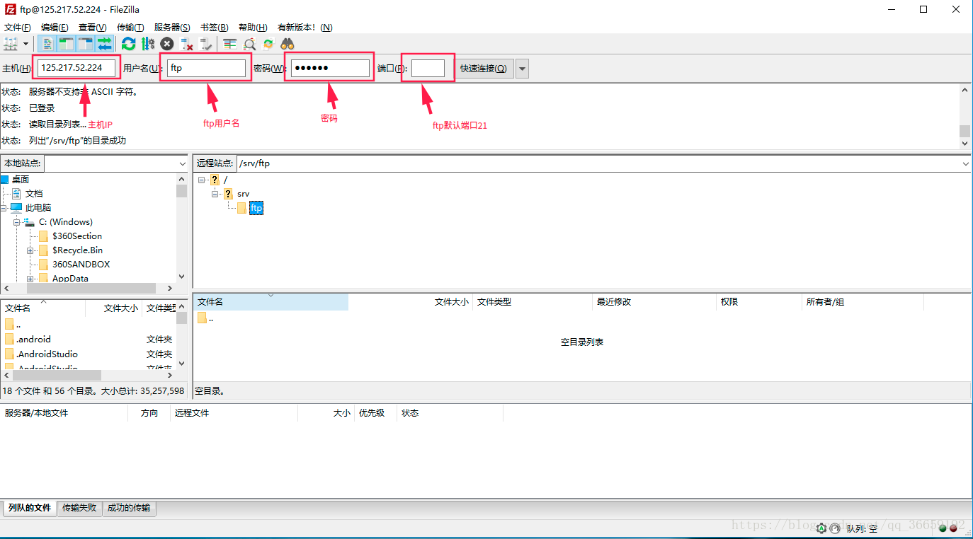Image resolution: width=973 pixels, height=539 pixels.
Task: Sort remote files by 权限 column
Action: (759, 302)
